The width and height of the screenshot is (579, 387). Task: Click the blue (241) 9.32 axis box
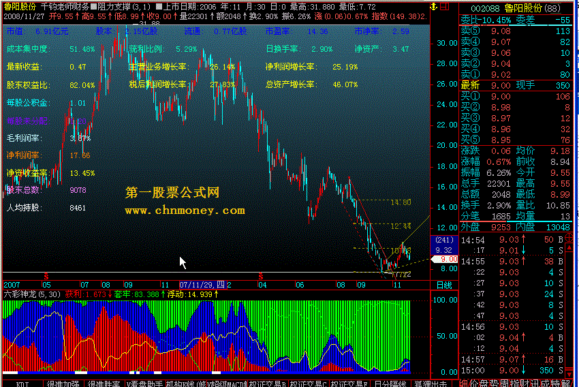(444, 245)
